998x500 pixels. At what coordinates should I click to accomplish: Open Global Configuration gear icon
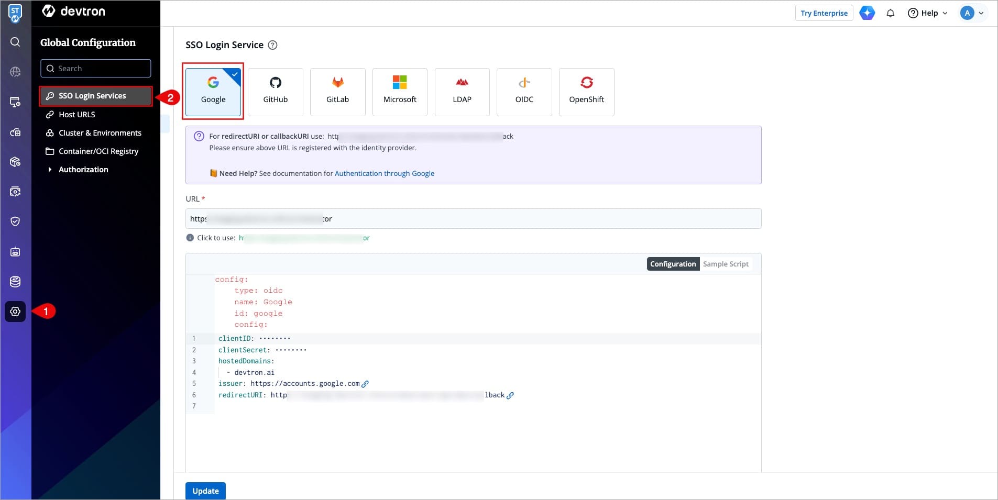click(x=15, y=312)
